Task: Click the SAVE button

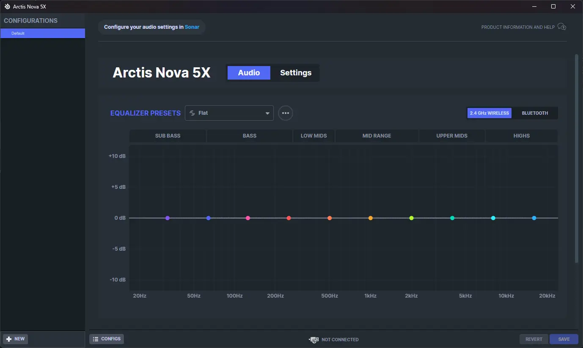Action: point(564,339)
